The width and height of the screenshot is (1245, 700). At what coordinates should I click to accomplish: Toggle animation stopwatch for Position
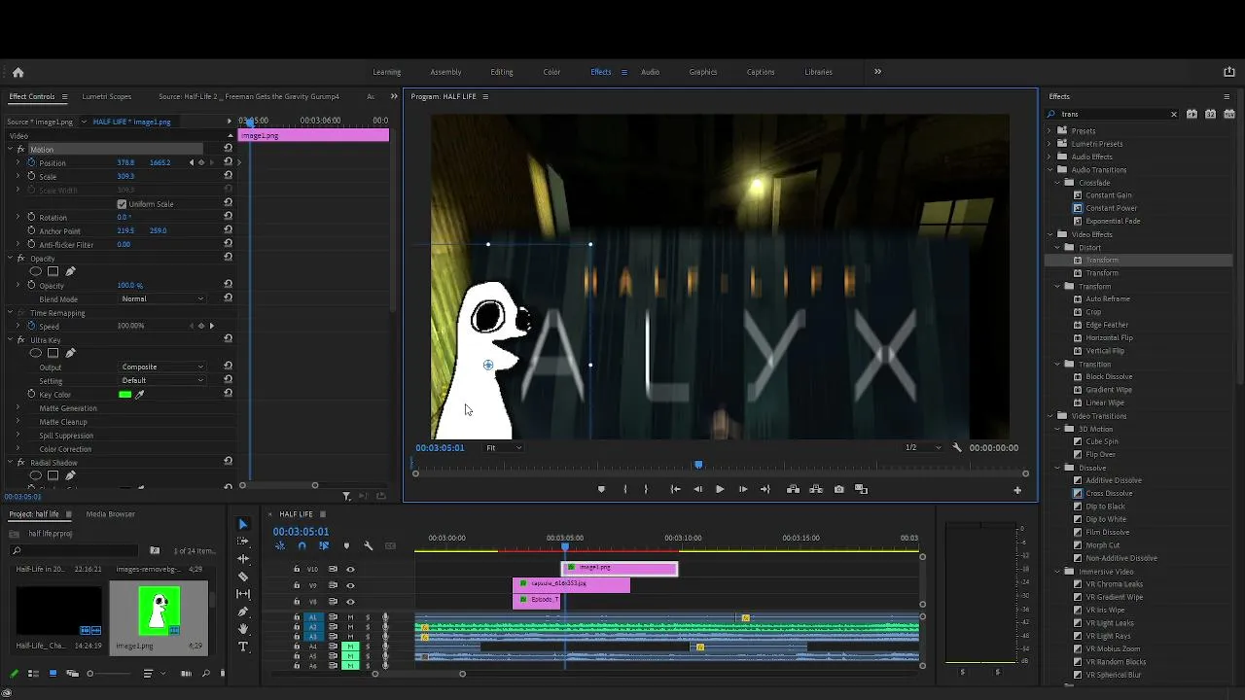[31, 162]
